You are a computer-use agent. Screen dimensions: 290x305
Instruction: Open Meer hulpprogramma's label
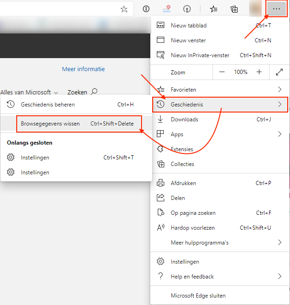[x=200, y=243]
